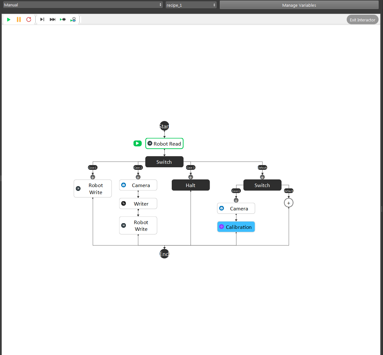
Task: Click Manage Variables button
Action: [299, 5]
